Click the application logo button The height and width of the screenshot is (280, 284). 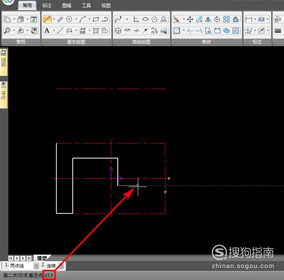(x=8, y=2)
